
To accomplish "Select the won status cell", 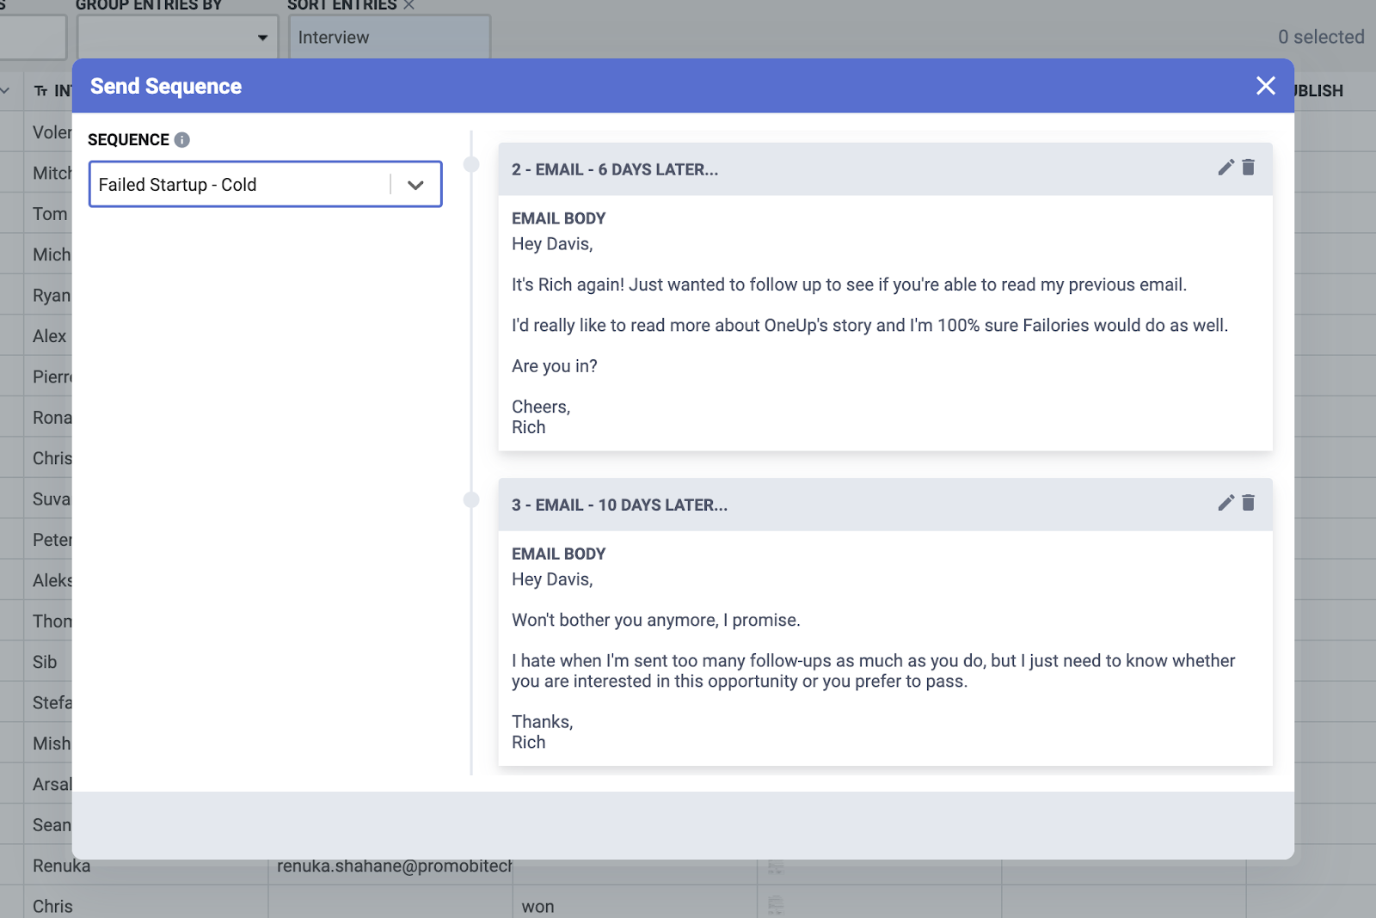I will click(537, 906).
